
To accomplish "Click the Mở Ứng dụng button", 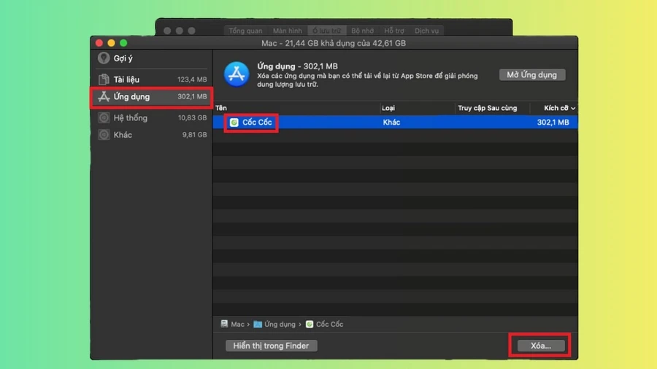I will (531, 74).
